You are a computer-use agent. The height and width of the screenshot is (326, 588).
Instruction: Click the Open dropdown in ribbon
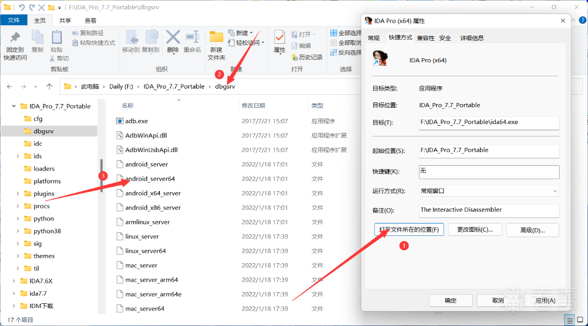click(x=304, y=35)
